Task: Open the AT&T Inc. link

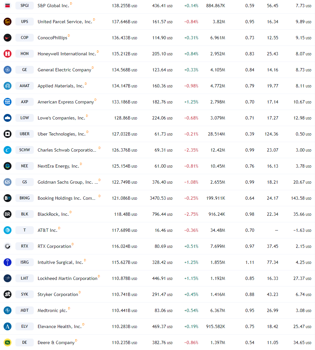Action: tap(47, 230)
